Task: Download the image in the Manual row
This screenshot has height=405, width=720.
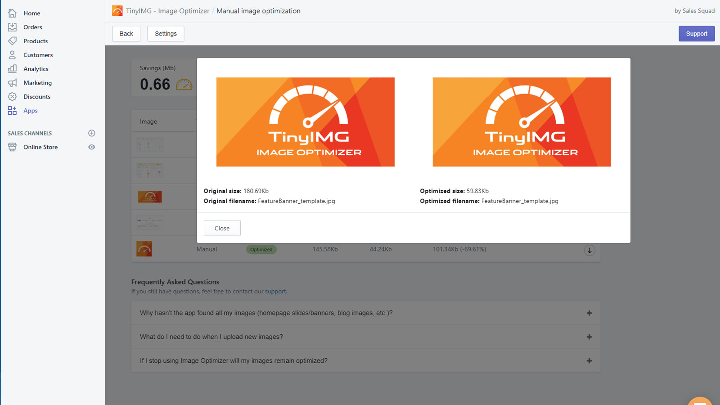Action: [589, 250]
